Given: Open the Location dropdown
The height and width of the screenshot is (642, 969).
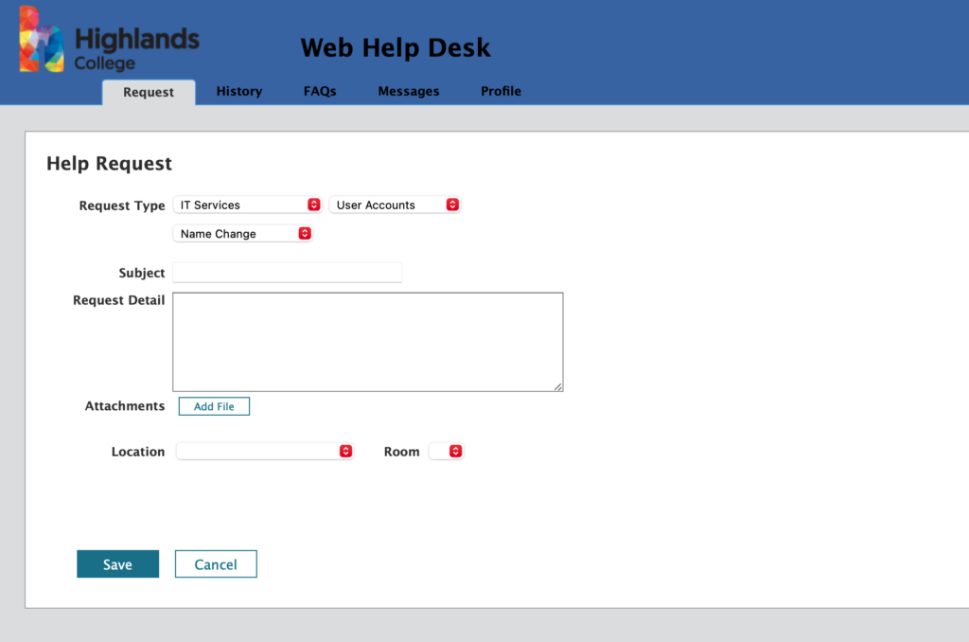Looking at the screenshot, I should (x=264, y=452).
